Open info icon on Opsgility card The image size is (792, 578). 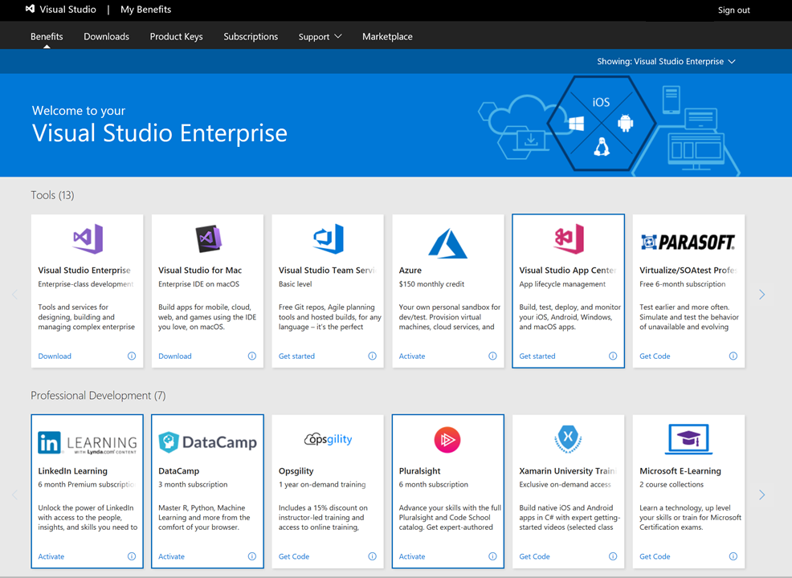[372, 556]
